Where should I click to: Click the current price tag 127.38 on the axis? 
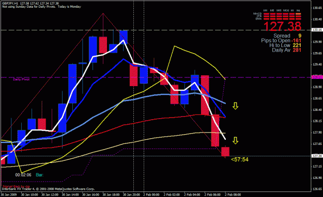[x=317, y=156]
